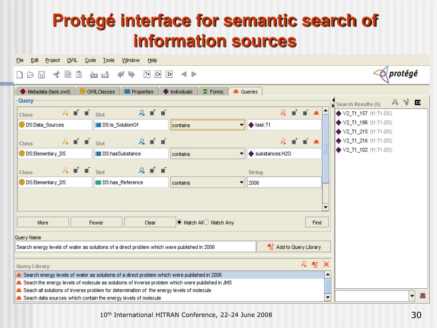Image resolution: width=437 pixels, height=328 pixels.
Task: Open contains dropdown for DS:hasSubstance
Action: 242,154
